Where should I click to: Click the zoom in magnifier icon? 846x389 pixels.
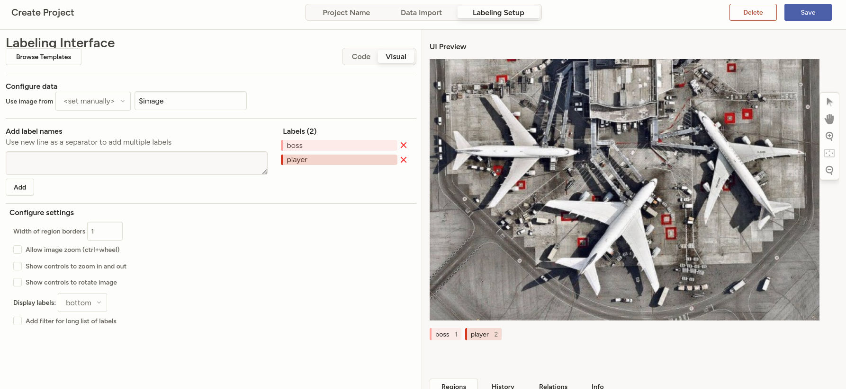[x=829, y=136]
